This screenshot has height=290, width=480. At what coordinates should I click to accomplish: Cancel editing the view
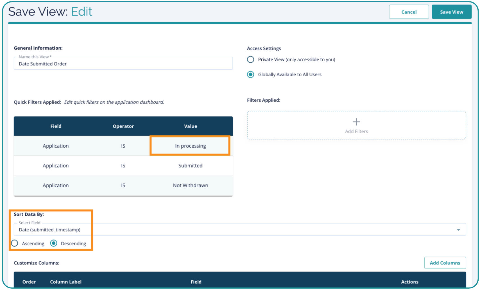(x=409, y=12)
